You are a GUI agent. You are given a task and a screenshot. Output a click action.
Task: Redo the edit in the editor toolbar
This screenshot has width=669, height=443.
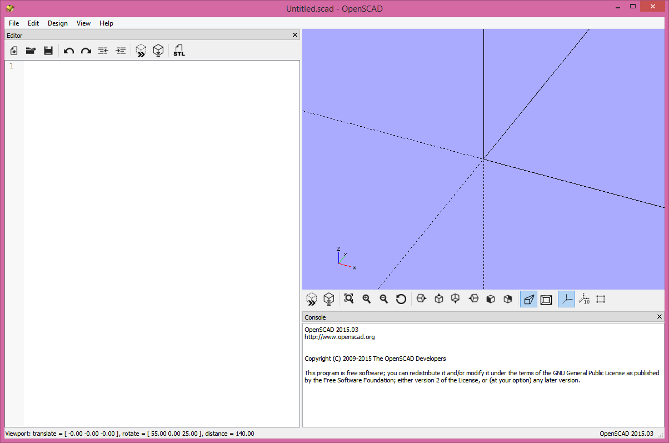click(x=86, y=51)
